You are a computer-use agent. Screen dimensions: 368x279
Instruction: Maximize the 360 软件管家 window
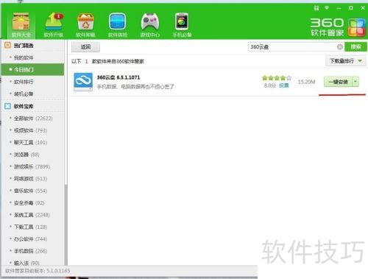351,8
